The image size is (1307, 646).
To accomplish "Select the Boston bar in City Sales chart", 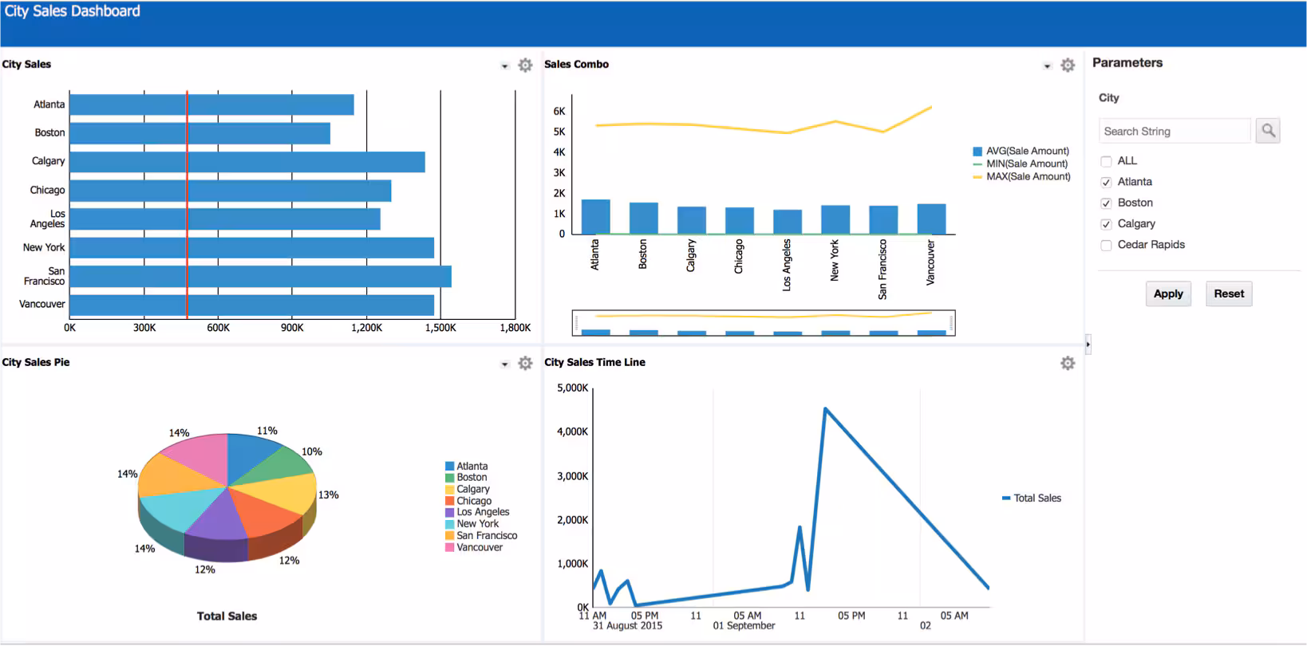I will [x=199, y=133].
